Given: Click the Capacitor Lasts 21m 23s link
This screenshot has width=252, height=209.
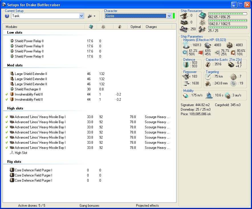Looking at the screenshot, I should pyautogui.click(x=224, y=60).
